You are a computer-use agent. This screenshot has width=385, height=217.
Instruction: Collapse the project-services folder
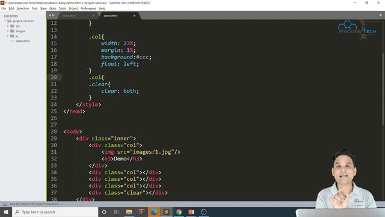[5, 21]
